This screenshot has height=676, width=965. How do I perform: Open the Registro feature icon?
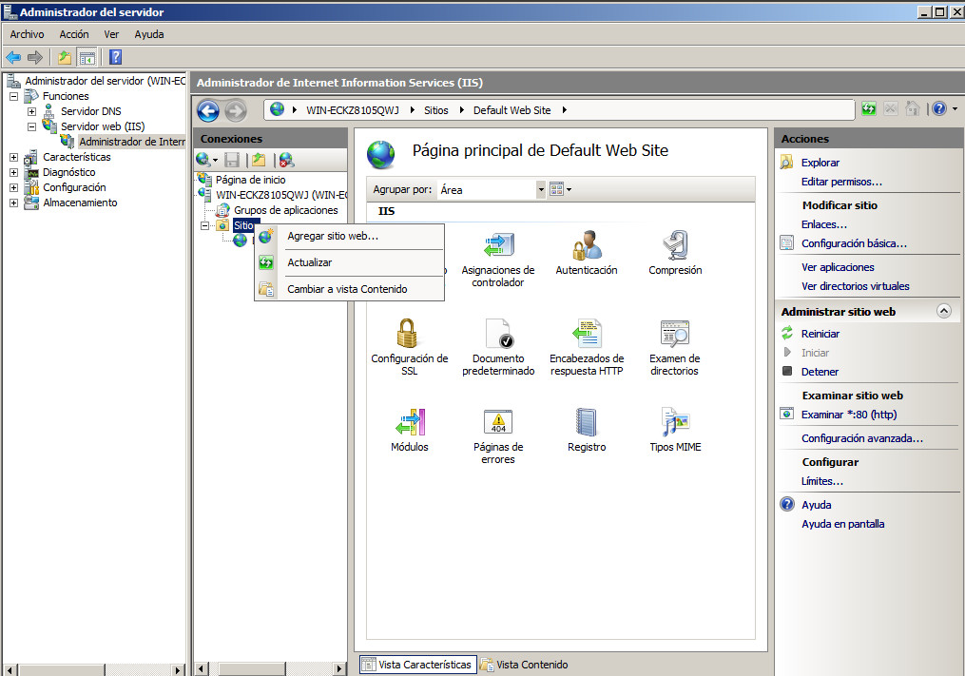(586, 423)
